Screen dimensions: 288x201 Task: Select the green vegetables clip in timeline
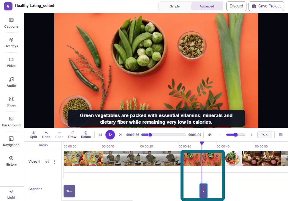[x=202, y=158]
